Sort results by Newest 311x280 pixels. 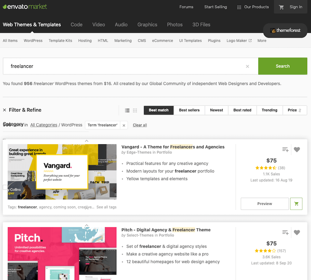tap(216, 110)
